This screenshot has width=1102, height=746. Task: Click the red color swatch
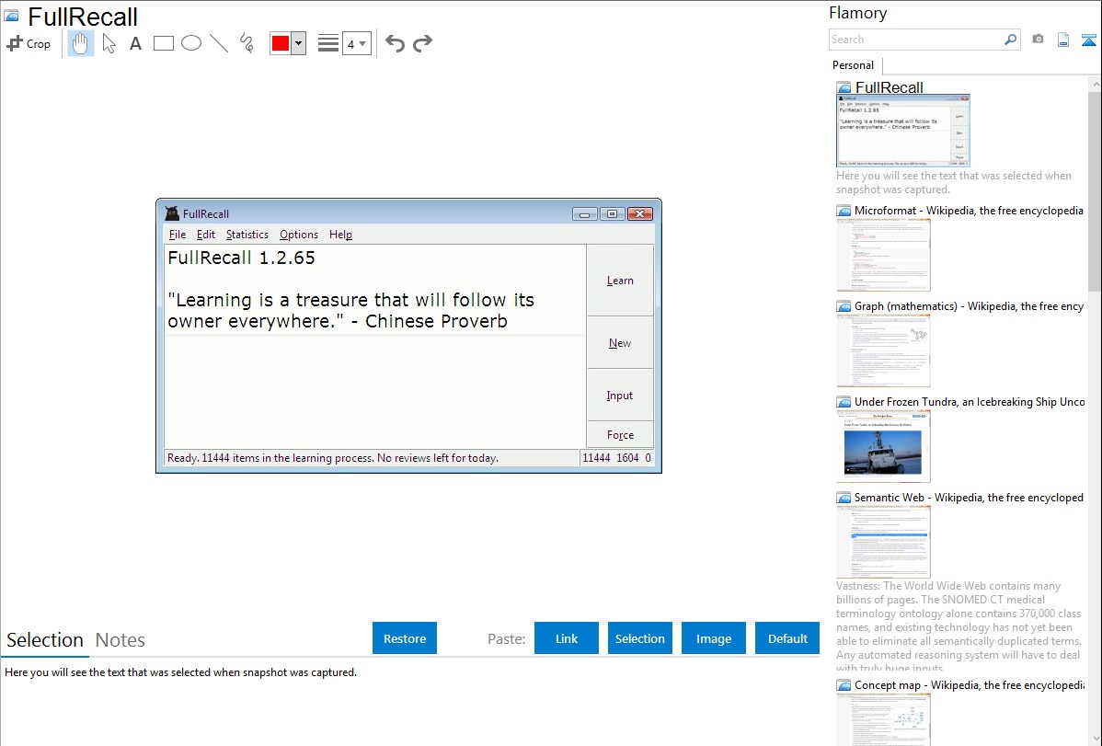point(281,43)
